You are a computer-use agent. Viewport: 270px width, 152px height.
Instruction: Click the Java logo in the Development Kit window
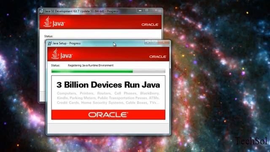[54, 22]
